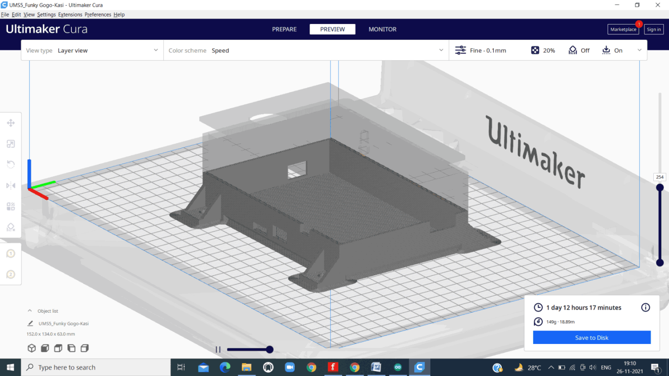This screenshot has height=376, width=669.
Task: Expand the print settings panel chevron
Action: [x=639, y=50]
